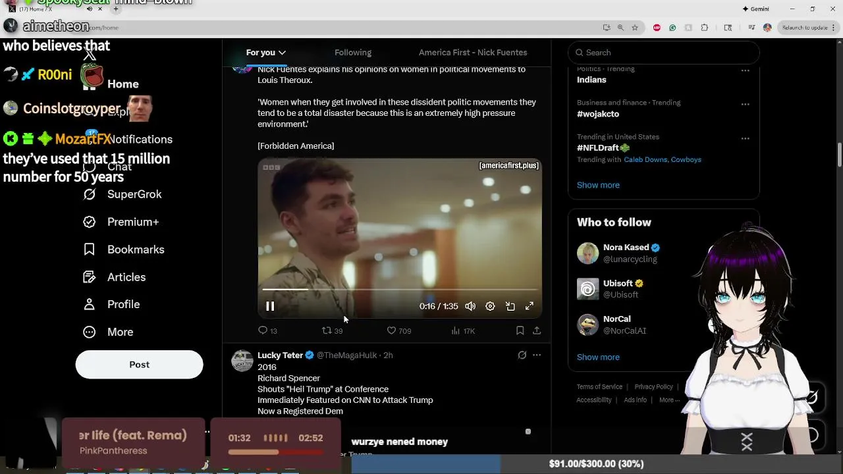This screenshot has width=843, height=474.
Task: Like the post with 709 likes
Action: [398, 330]
